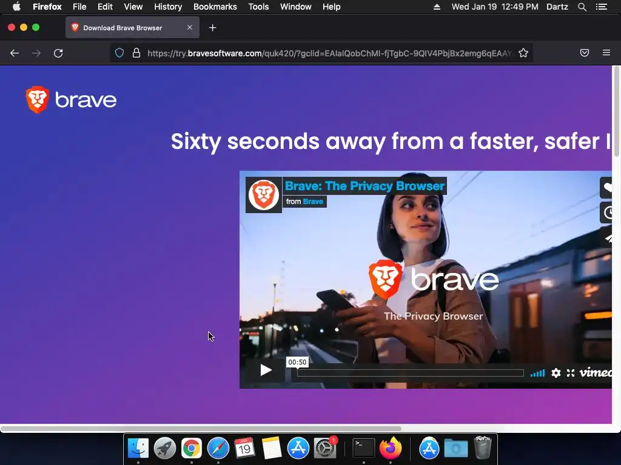Open Google Chrome from the Dock
The width and height of the screenshot is (621, 465).
point(191,449)
